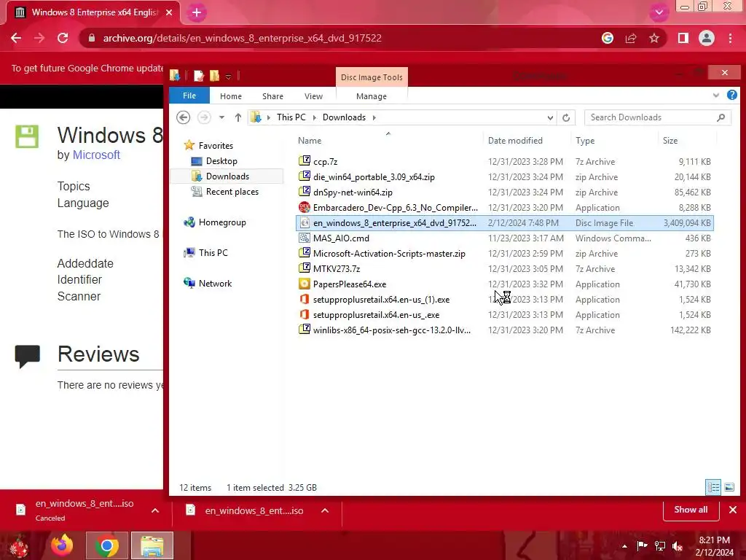The width and height of the screenshot is (746, 560).
Task: Click Explorer back navigation arrow
Action: (x=183, y=117)
